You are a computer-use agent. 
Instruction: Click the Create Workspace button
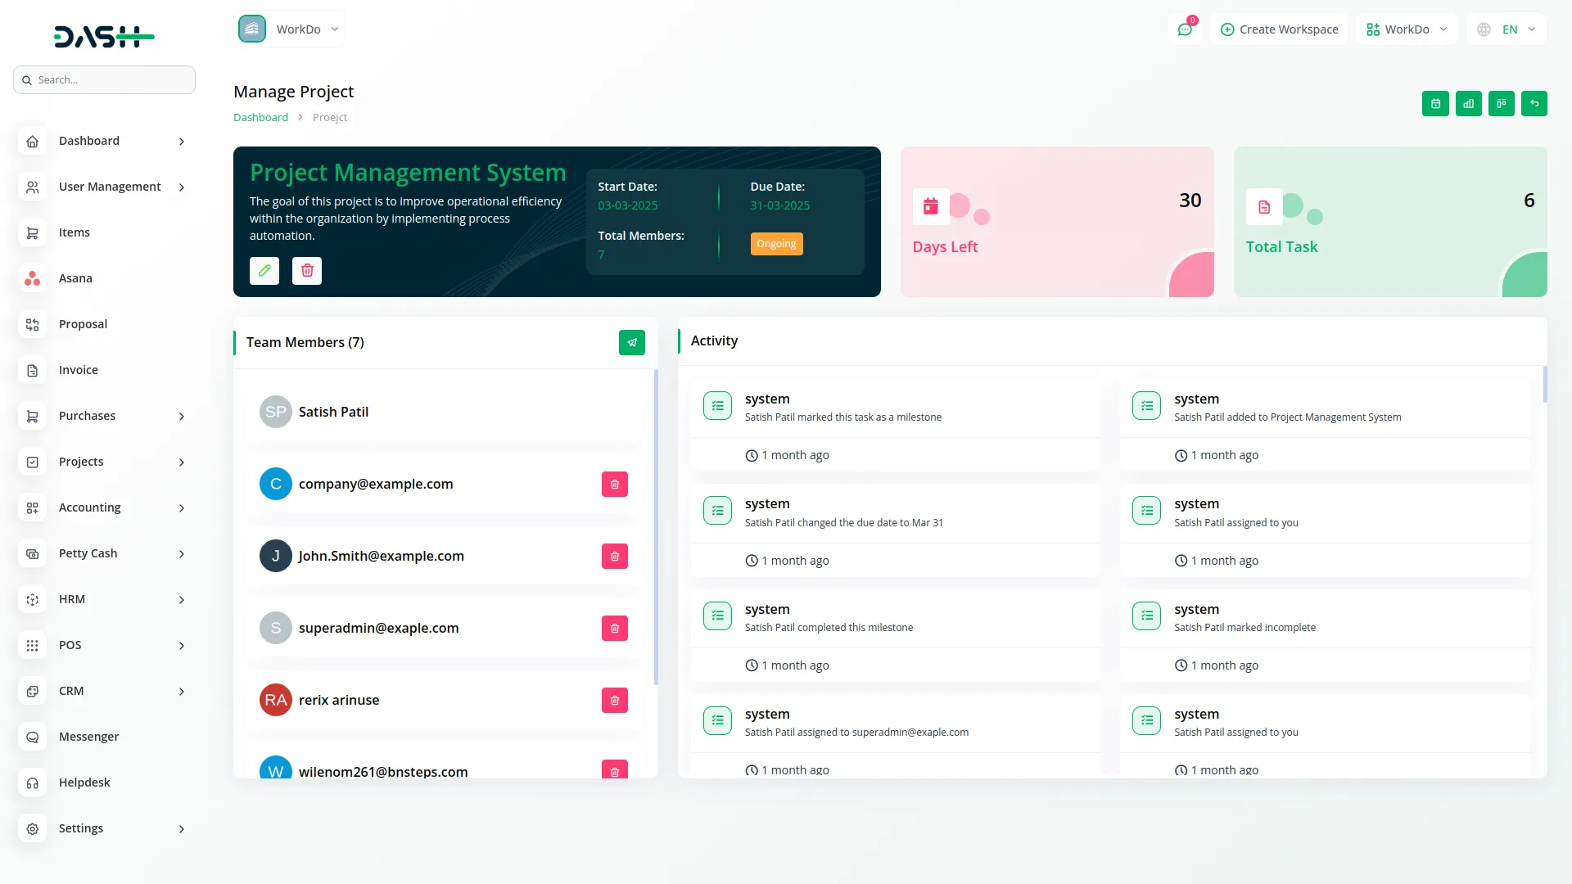pos(1278,29)
